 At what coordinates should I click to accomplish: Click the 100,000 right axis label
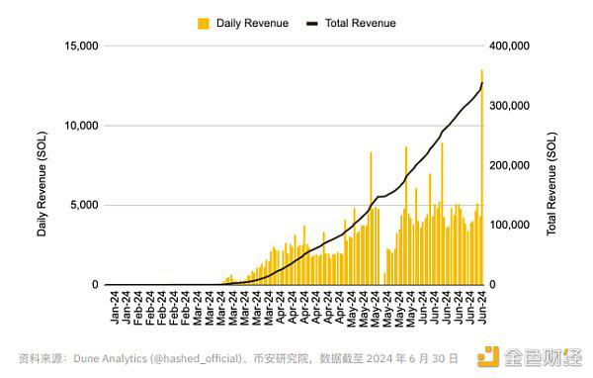tap(509, 225)
